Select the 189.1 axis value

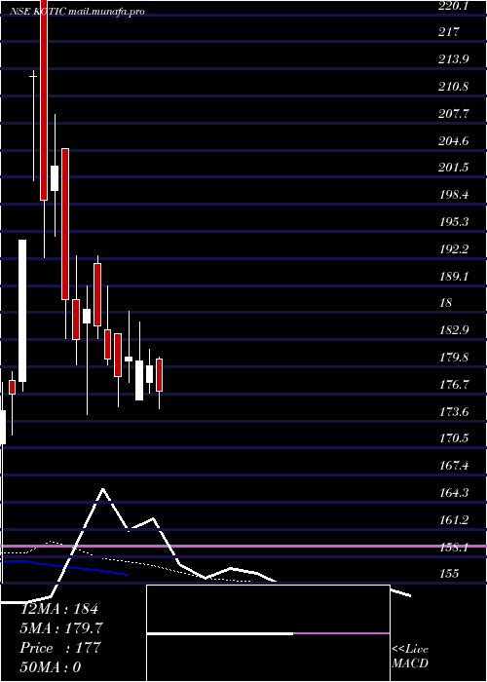pos(453,276)
